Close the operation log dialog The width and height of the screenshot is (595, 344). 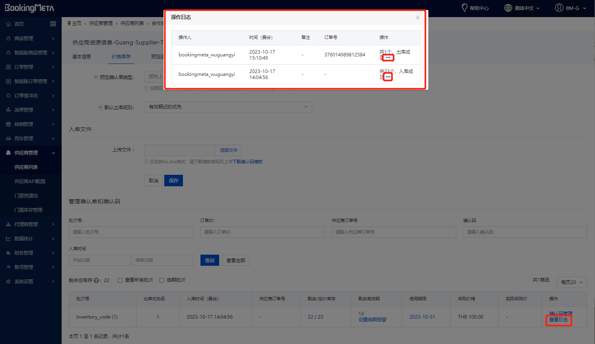(x=418, y=17)
